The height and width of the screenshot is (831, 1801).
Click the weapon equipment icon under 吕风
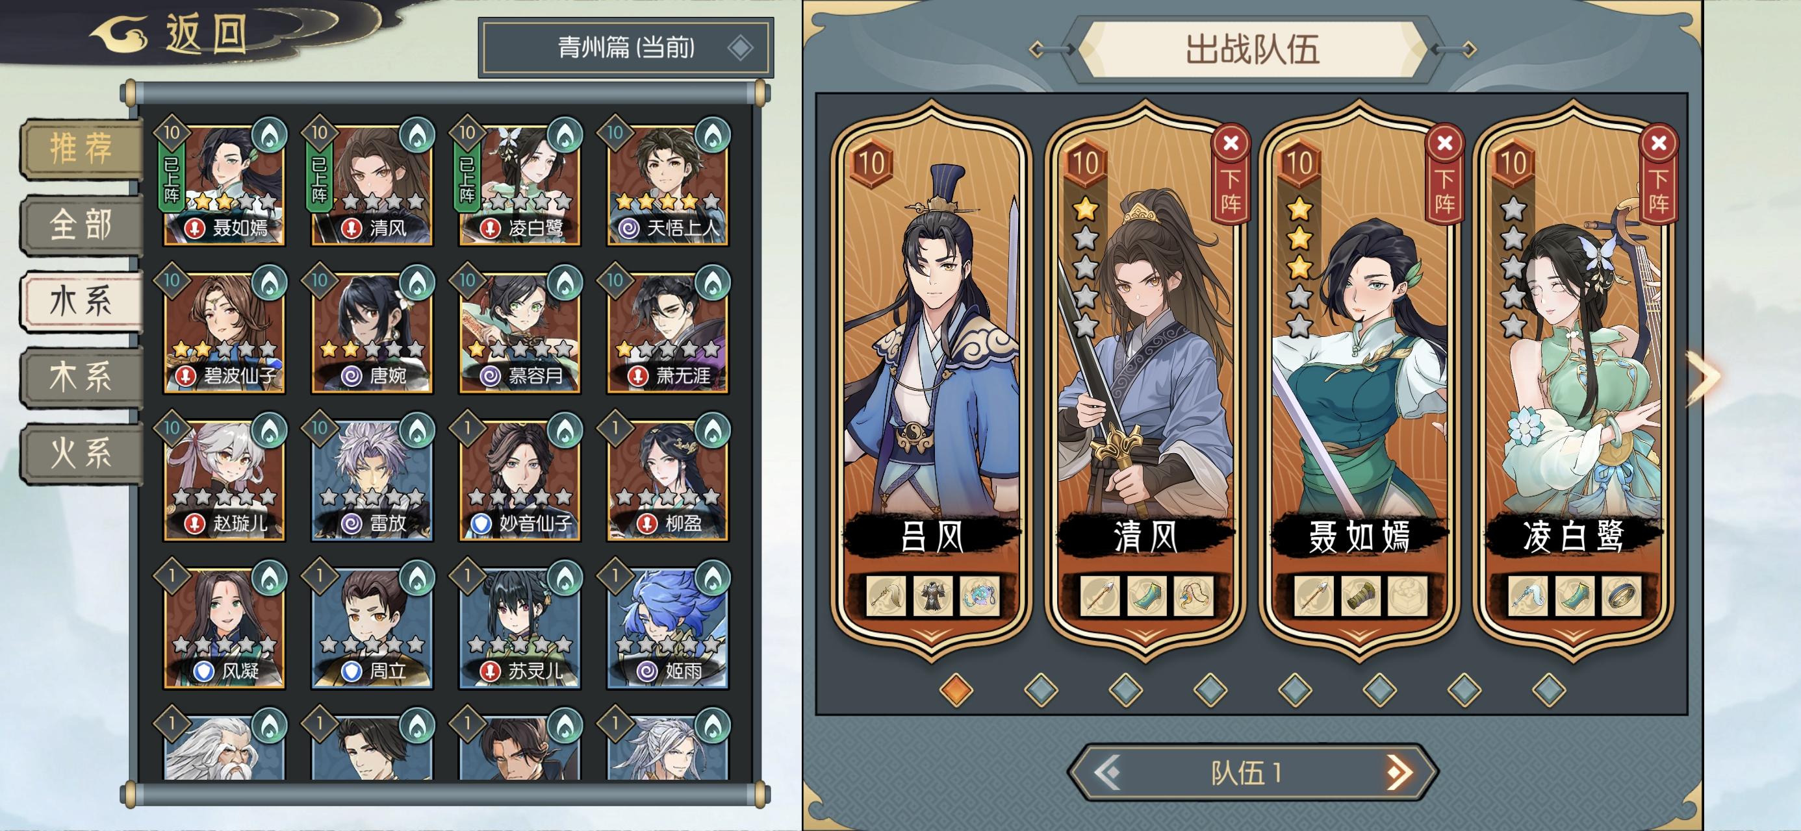(886, 596)
